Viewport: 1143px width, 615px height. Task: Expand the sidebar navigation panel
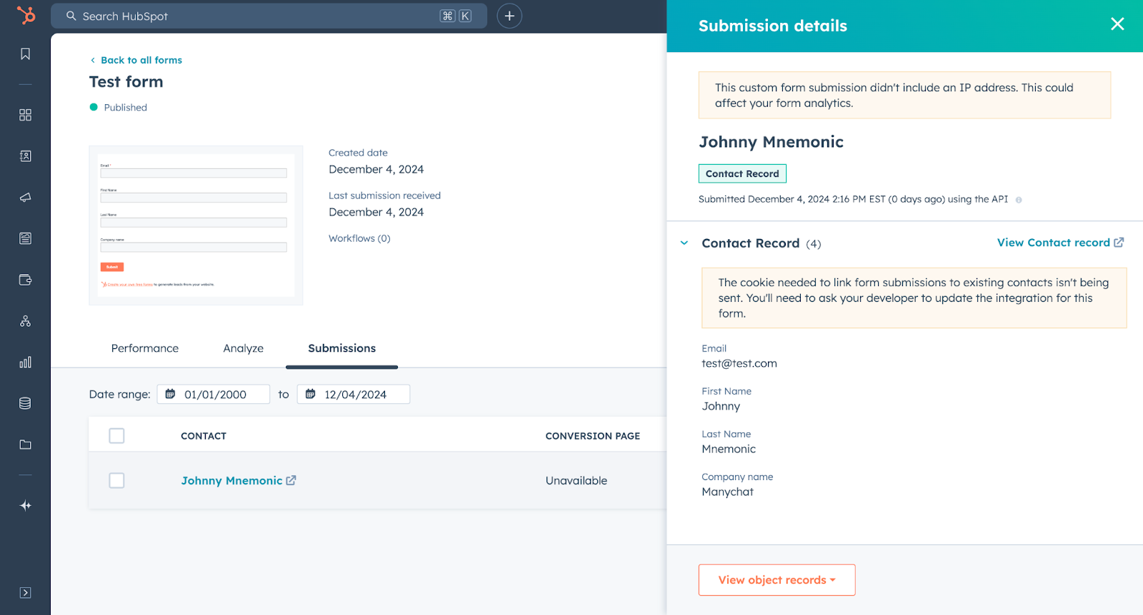(26, 593)
